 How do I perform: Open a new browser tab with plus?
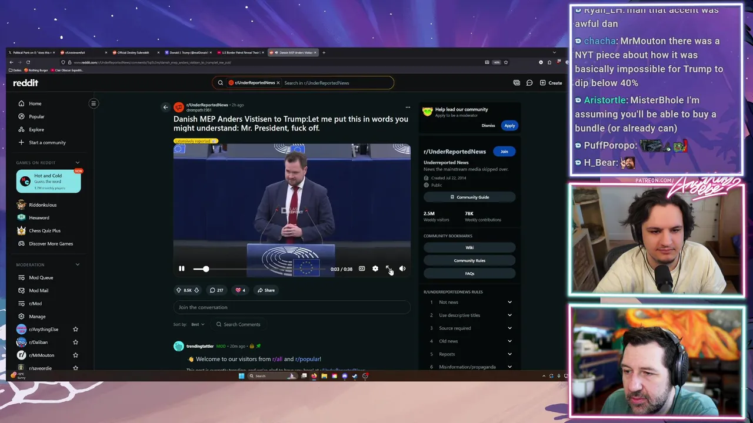324,53
